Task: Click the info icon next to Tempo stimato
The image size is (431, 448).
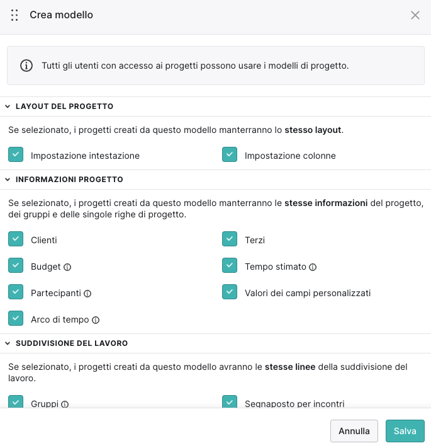Action: [x=313, y=267]
